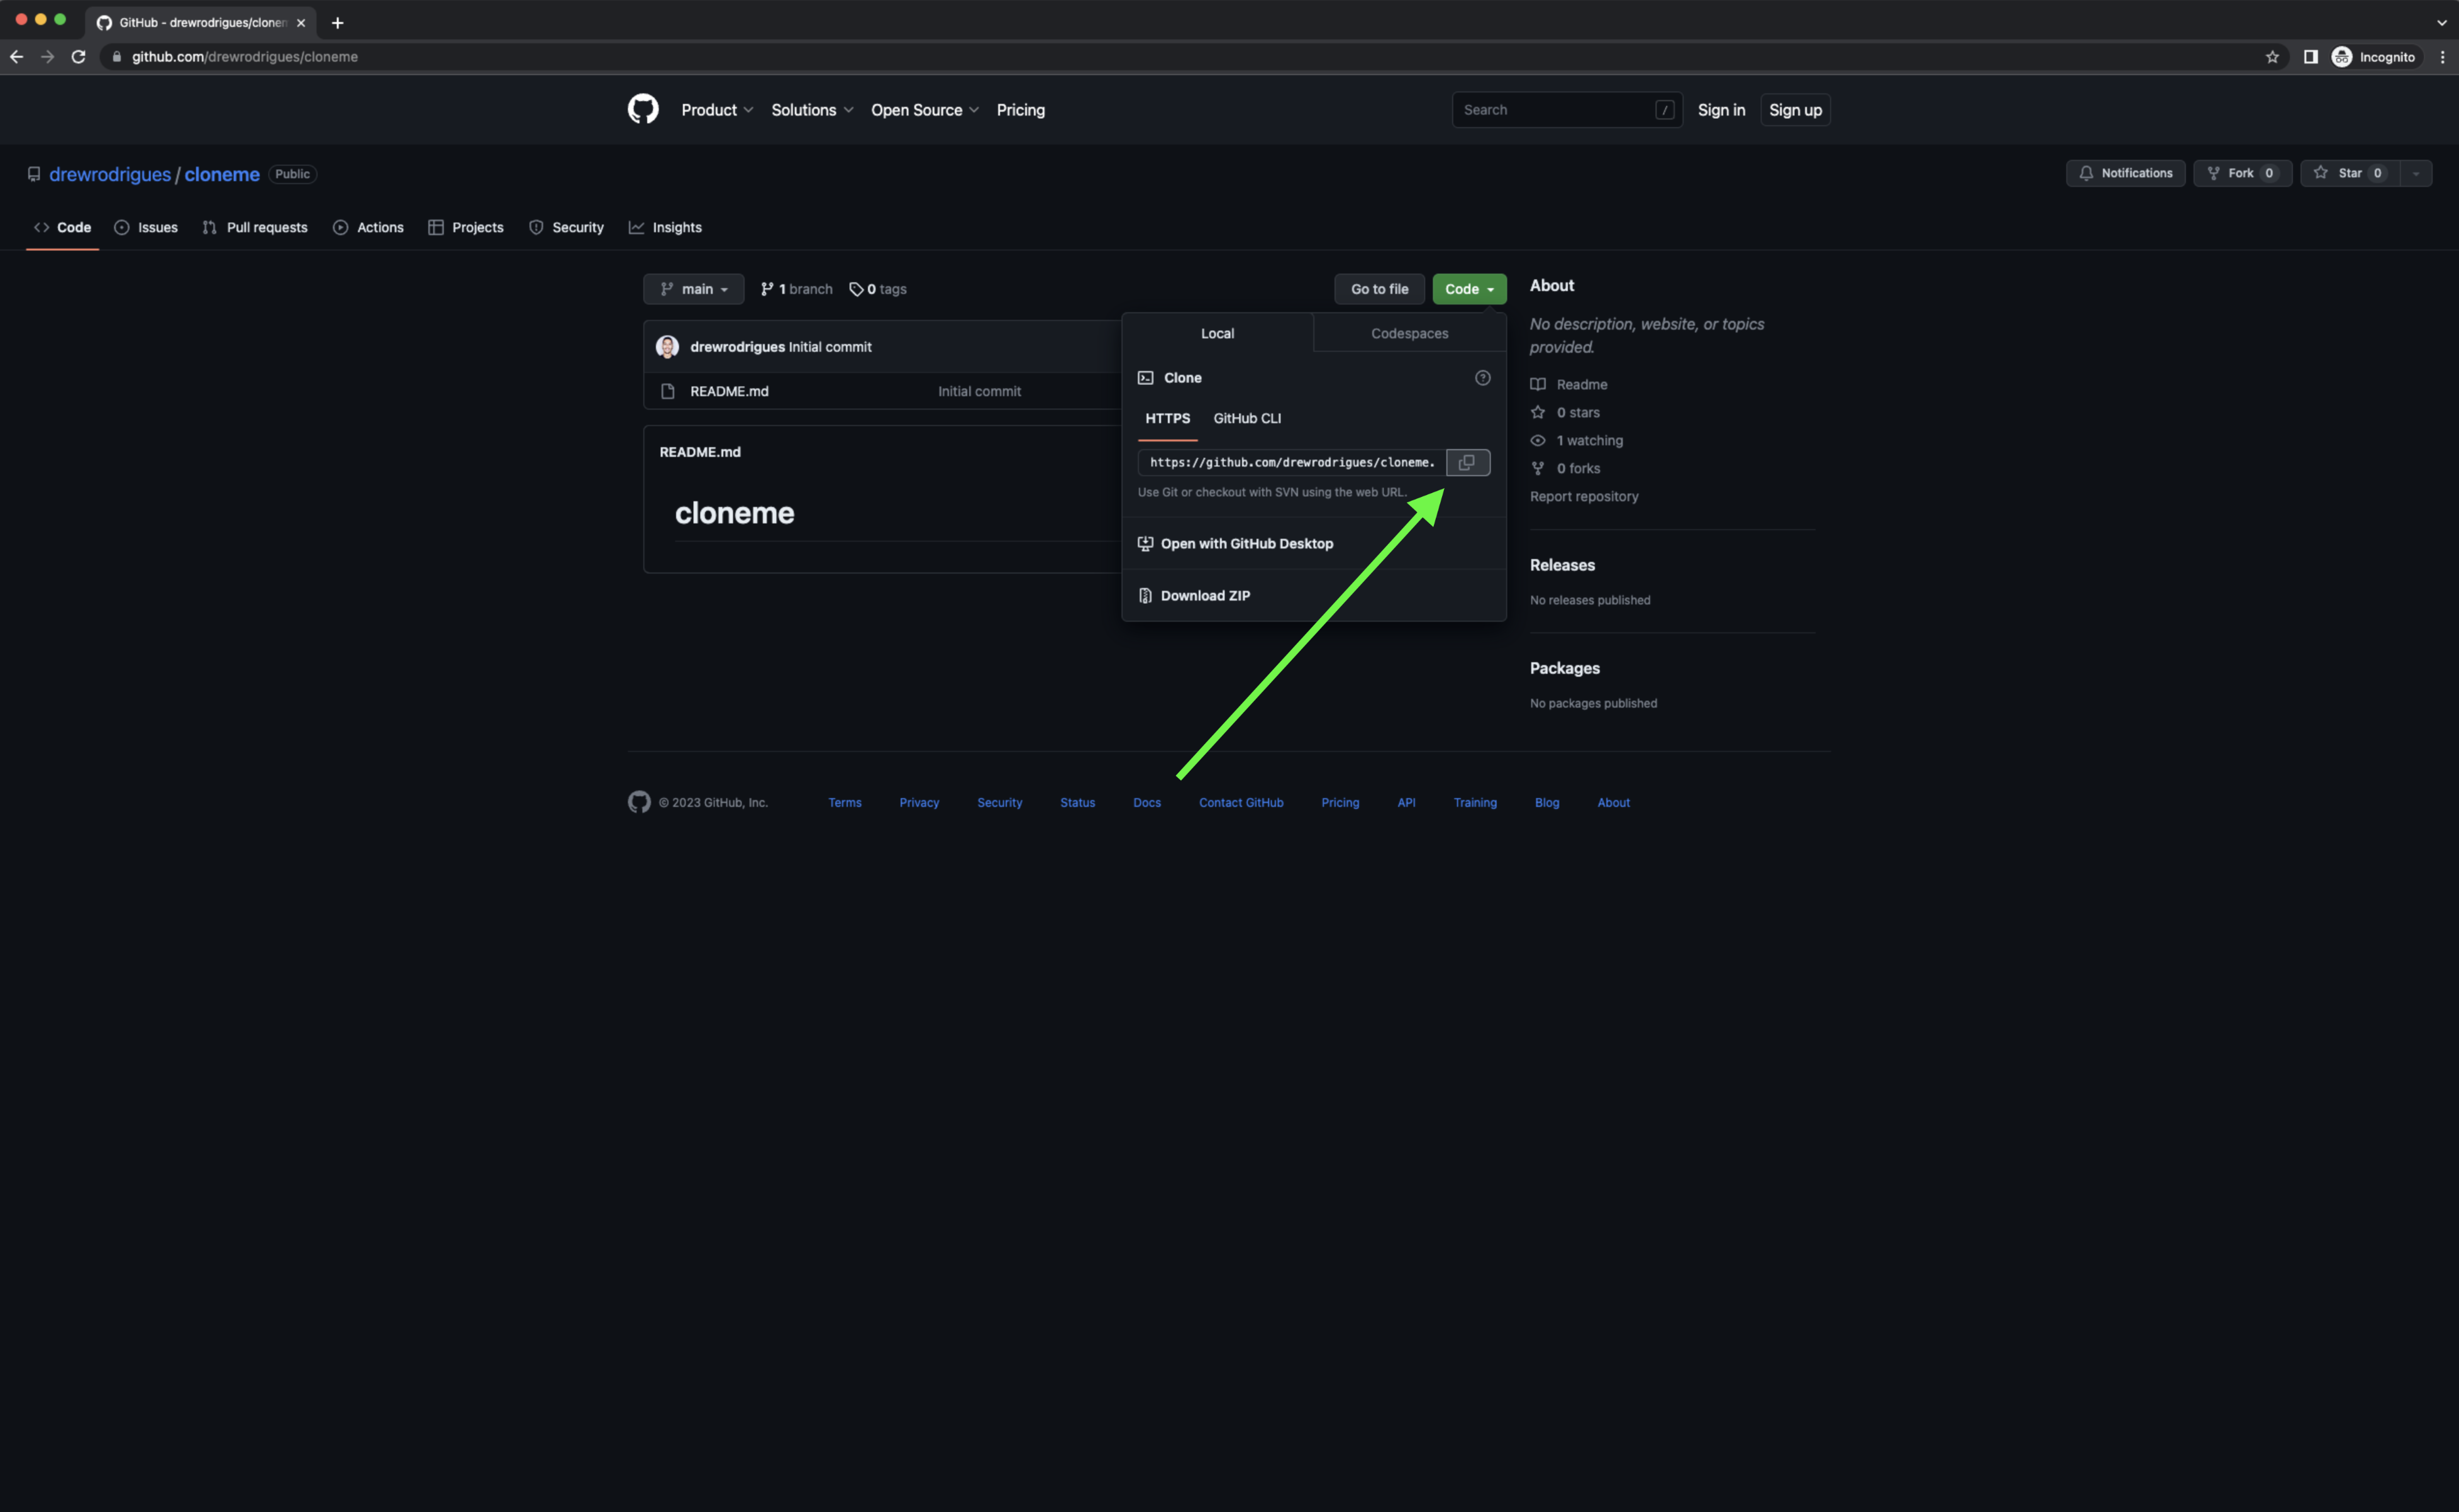Image resolution: width=2459 pixels, height=1512 pixels.
Task: Focus the GitHub search field
Action: pos(1555,110)
